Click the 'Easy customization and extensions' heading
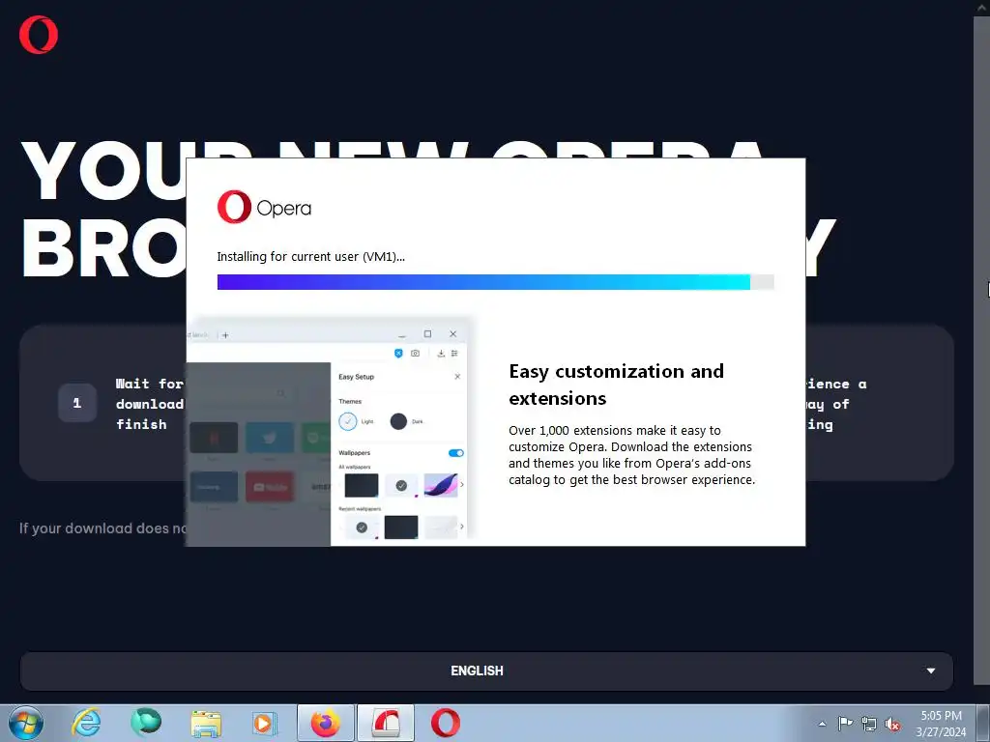This screenshot has width=990, height=742. point(616,385)
